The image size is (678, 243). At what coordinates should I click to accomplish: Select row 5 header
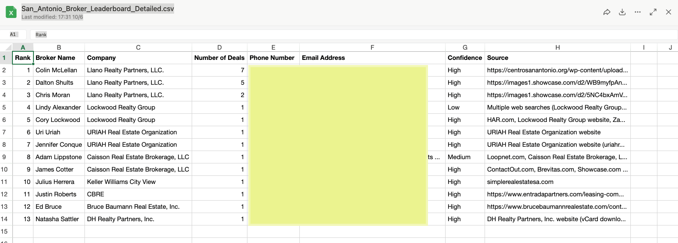click(x=6, y=107)
